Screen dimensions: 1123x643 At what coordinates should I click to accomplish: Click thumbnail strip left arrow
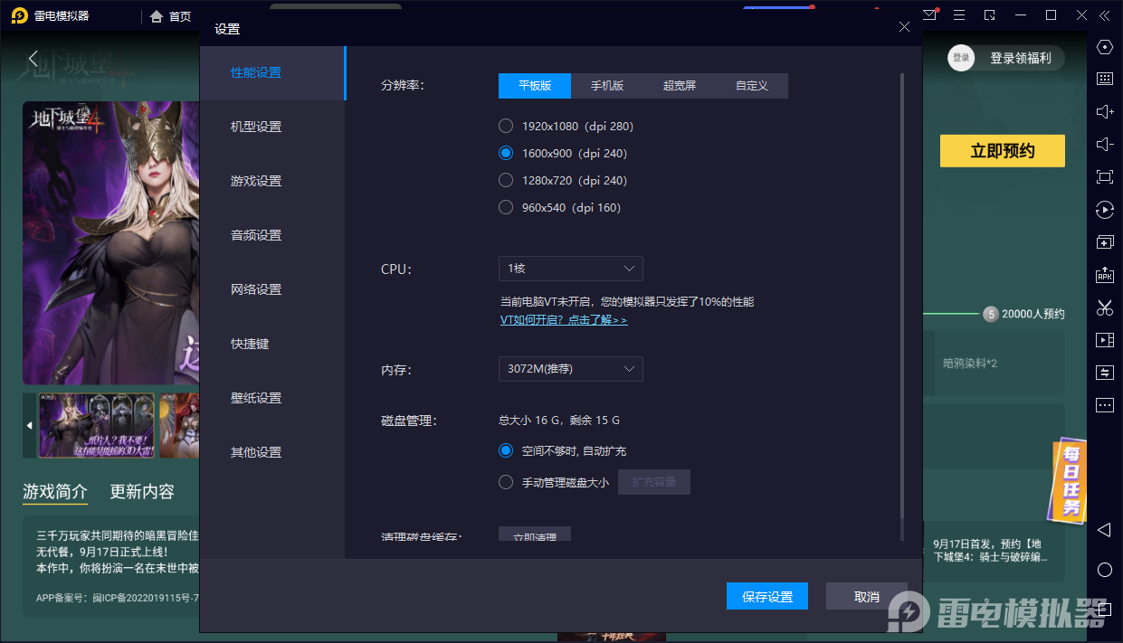[x=29, y=425]
